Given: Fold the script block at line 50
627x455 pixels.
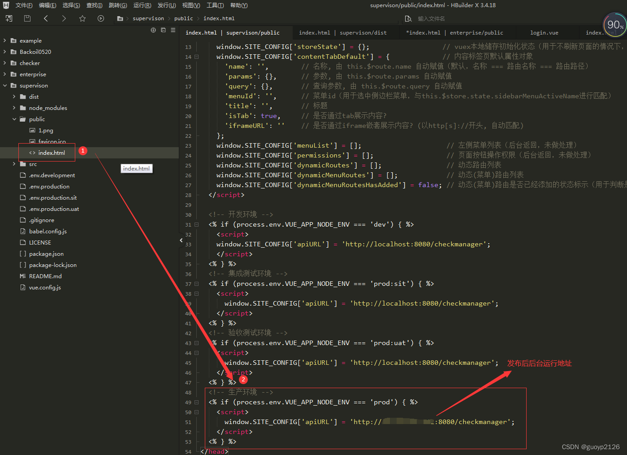Looking at the screenshot, I should click(x=196, y=412).
